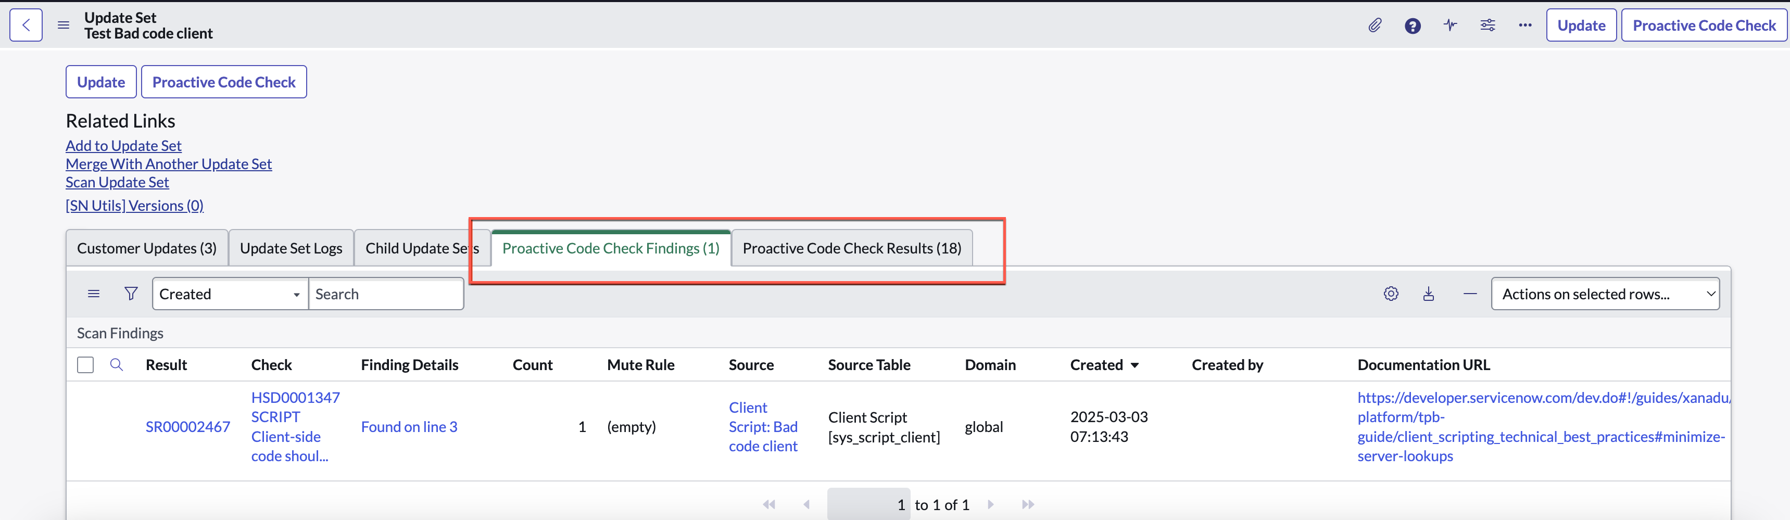Open attachments via the paperclip icon
This screenshot has width=1790, height=520.
pyautogui.click(x=1375, y=26)
